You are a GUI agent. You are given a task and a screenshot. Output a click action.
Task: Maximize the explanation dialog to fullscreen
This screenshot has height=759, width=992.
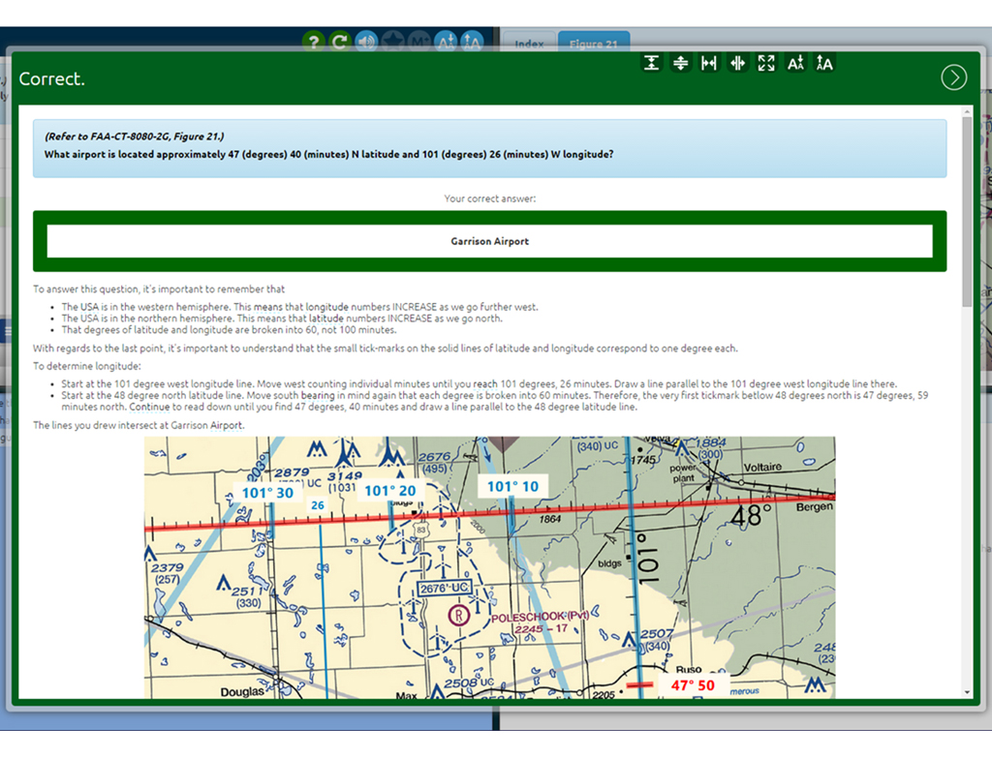pyautogui.click(x=766, y=63)
